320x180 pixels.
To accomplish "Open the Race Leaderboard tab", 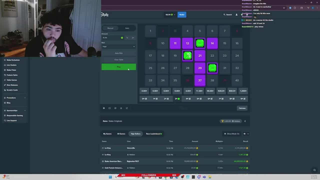I will pyautogui.click(x=154, y=134).
